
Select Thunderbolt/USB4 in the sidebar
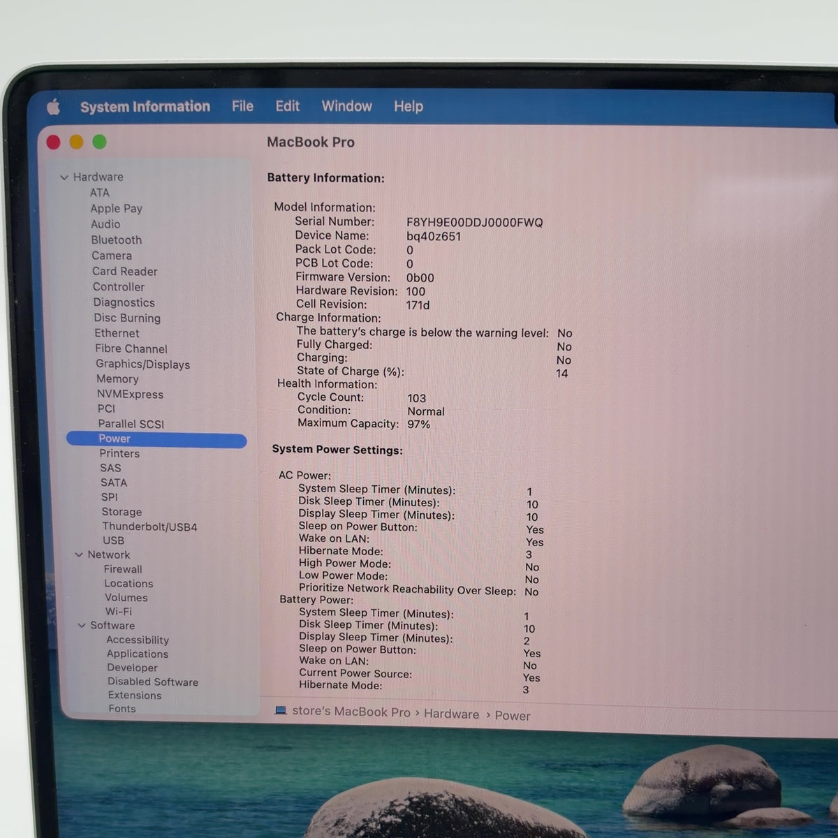click(149, 527)
